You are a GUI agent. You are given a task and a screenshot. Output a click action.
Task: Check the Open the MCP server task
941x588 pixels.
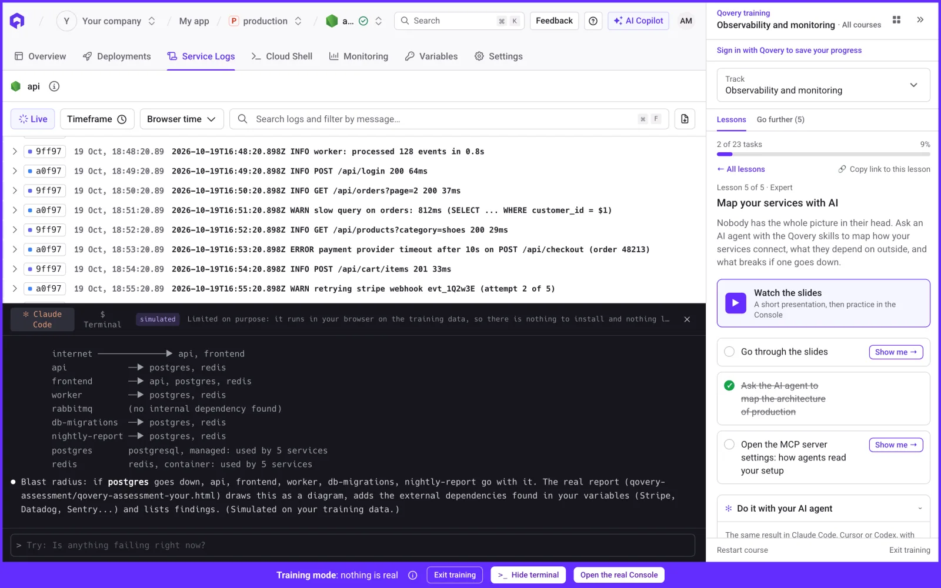pos(729,445)
